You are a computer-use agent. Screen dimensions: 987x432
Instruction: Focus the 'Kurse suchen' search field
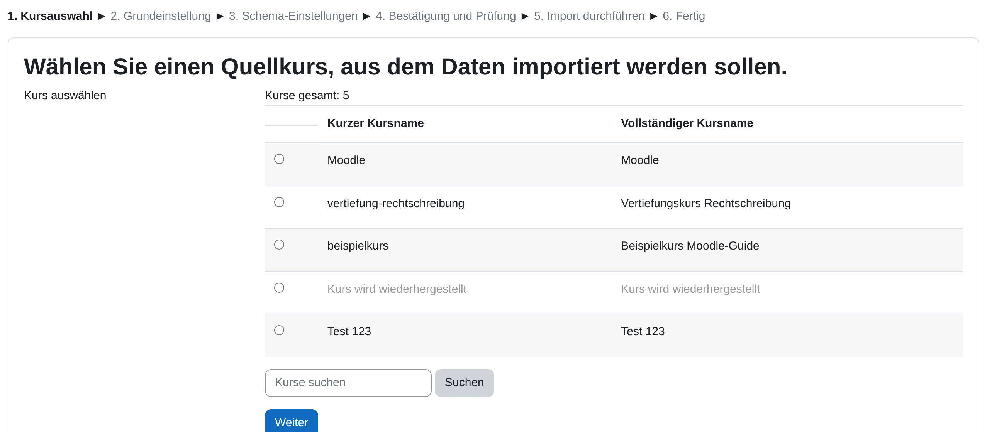pos(348,383)
